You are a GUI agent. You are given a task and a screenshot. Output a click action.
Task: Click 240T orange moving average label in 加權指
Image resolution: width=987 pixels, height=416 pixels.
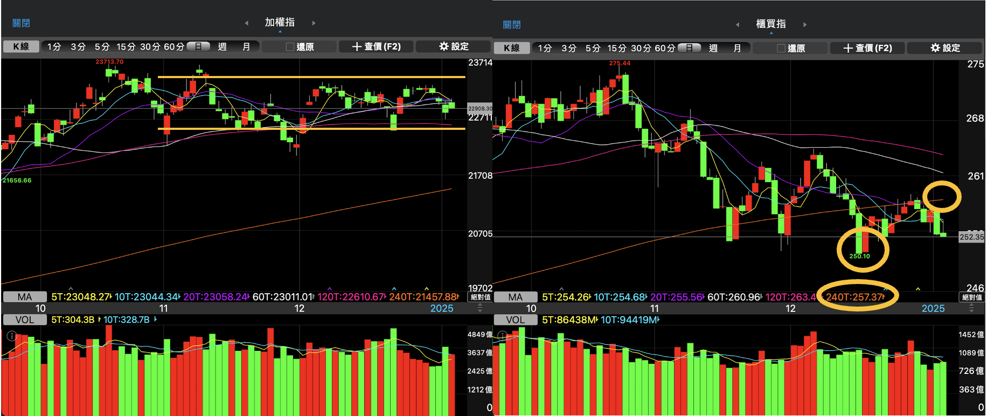[423, 297]
